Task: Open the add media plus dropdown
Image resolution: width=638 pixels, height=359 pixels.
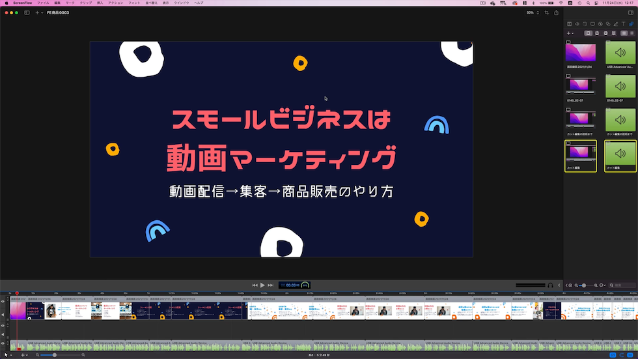Action: pyautogui.click(x=570, y=33)
